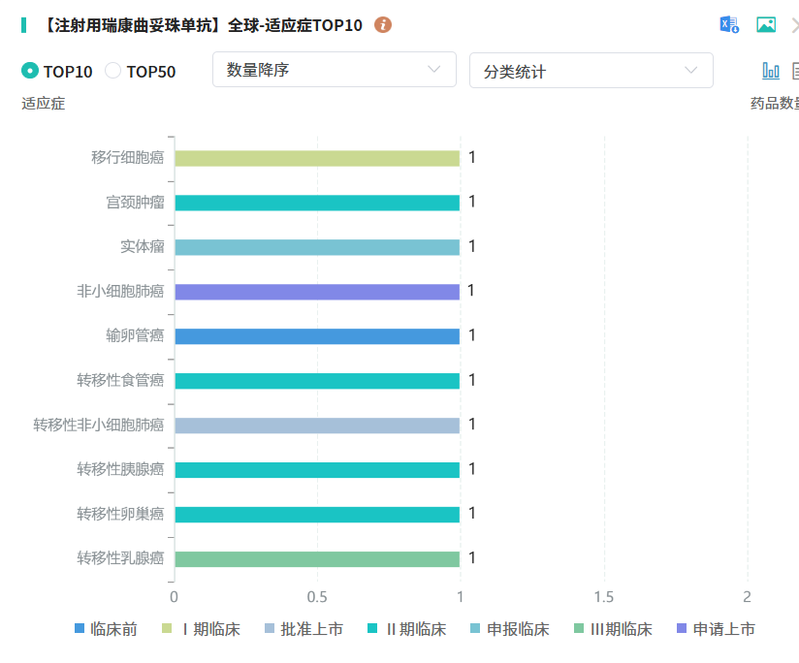Open the 数量降序 sort dropdown
The height and width of the screenshot is (663, 799).
[334, 70]
